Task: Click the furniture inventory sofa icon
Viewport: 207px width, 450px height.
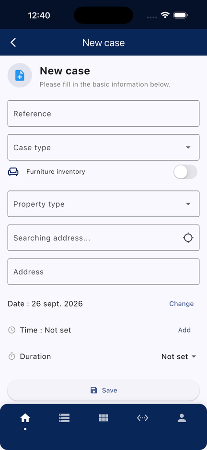Action: [13, 172]
